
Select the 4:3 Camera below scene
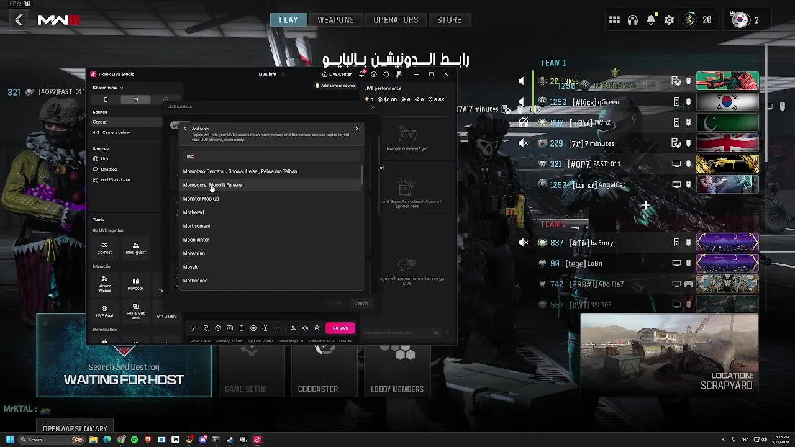pos(127,132)
